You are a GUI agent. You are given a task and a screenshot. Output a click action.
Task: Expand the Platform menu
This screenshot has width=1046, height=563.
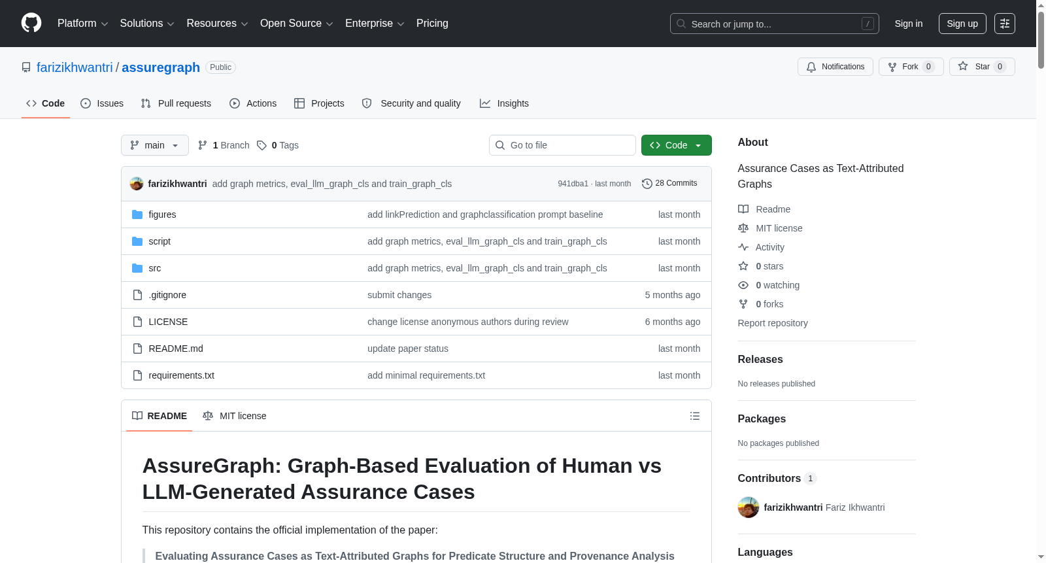coord(82,24)
